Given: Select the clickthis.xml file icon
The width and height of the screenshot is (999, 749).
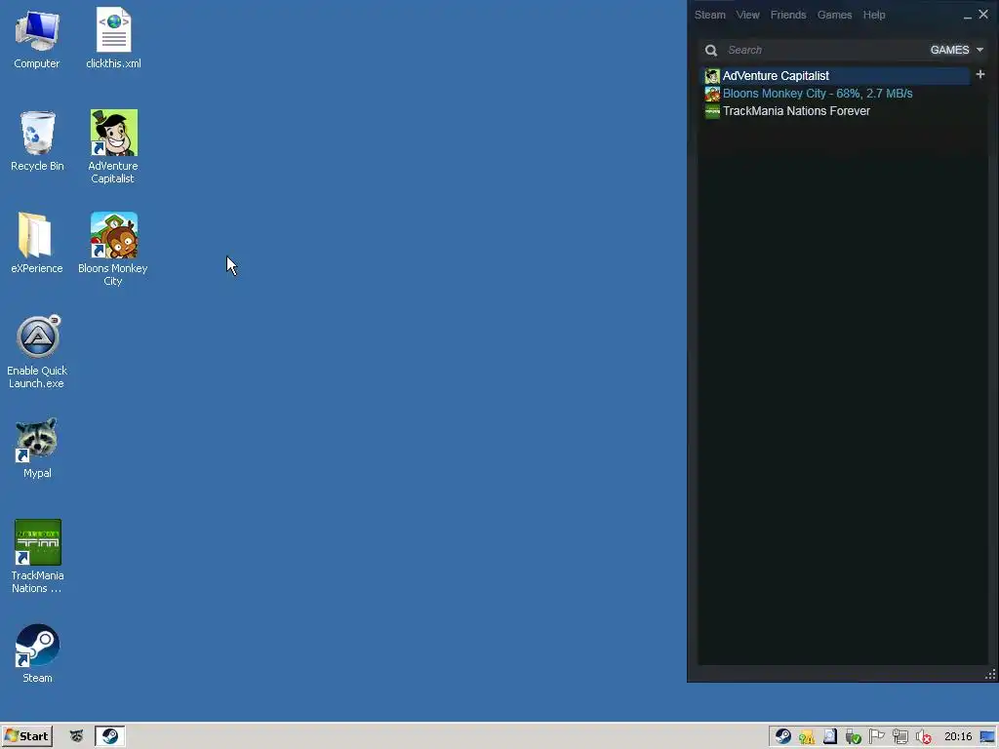Looking at the screenshot, I should (x=113, y=38).
